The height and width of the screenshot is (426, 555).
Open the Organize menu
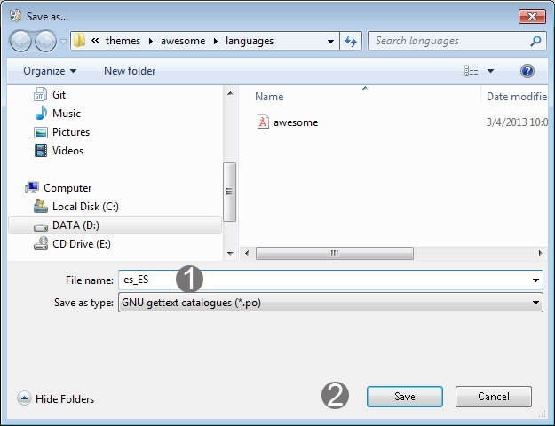[50, 71]
